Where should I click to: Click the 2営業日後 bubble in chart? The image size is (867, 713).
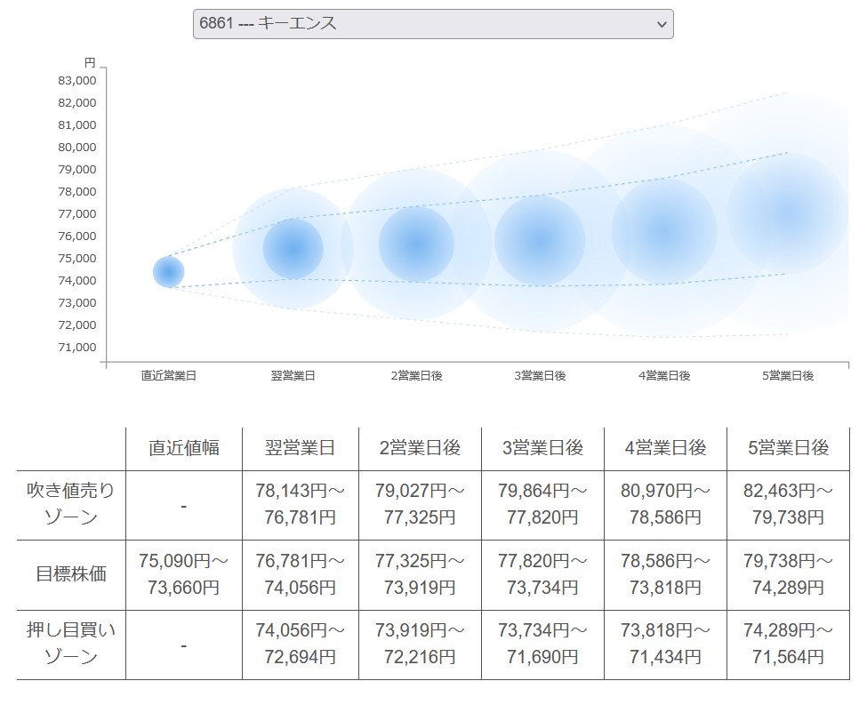point(416,244)
